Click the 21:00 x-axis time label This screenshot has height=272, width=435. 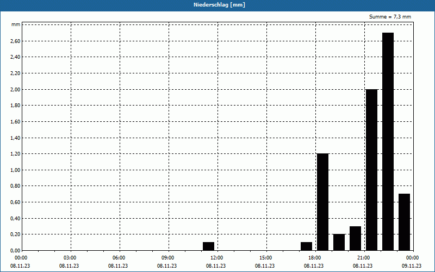[x=363, y=258]
